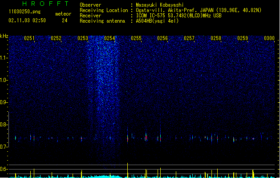Click the 1.1 kHz axis label

[4, 58]
